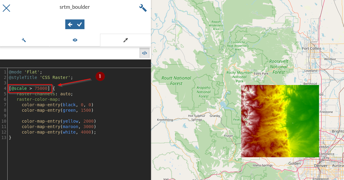Click Kremmling label on the map
The width and height of the screenshot is (344, 180).
165,120
